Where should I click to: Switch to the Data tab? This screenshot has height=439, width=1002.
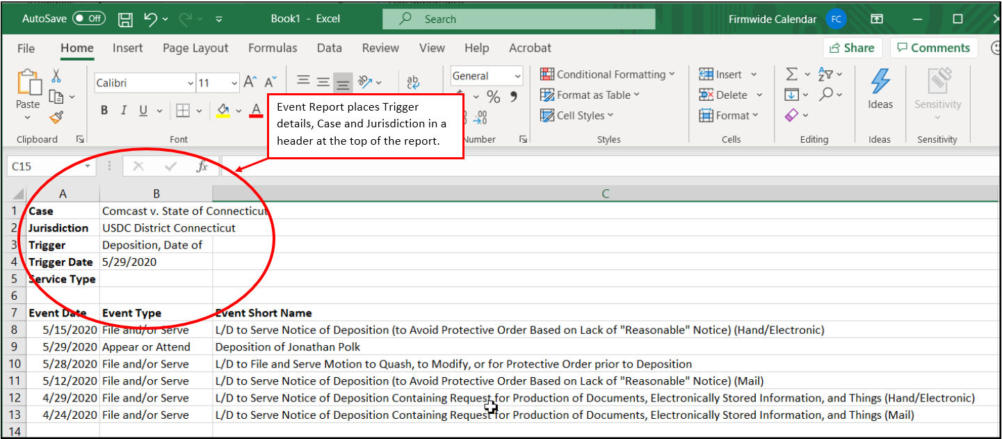coord(329,48)
